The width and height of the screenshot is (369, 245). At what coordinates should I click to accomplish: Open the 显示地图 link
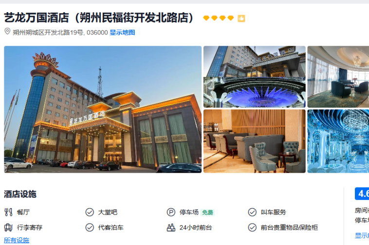(x=122, y=33)
